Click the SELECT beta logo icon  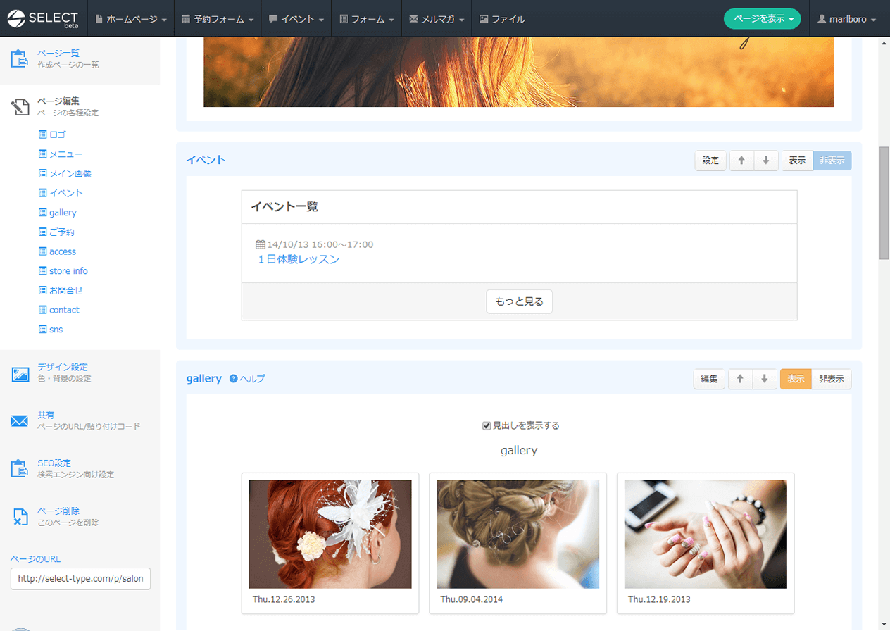(15, 19)
